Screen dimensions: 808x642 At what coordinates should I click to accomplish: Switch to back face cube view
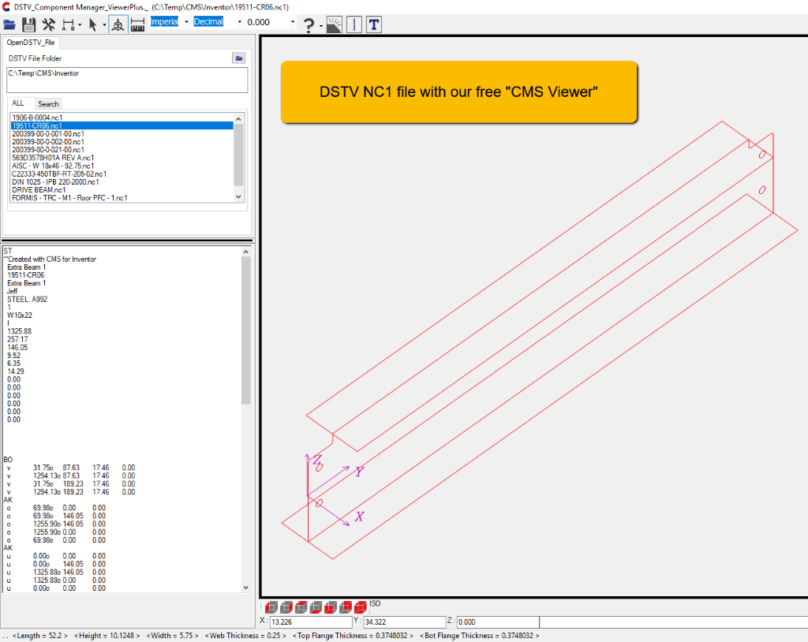pyautogui.click(x=346, y=607)
